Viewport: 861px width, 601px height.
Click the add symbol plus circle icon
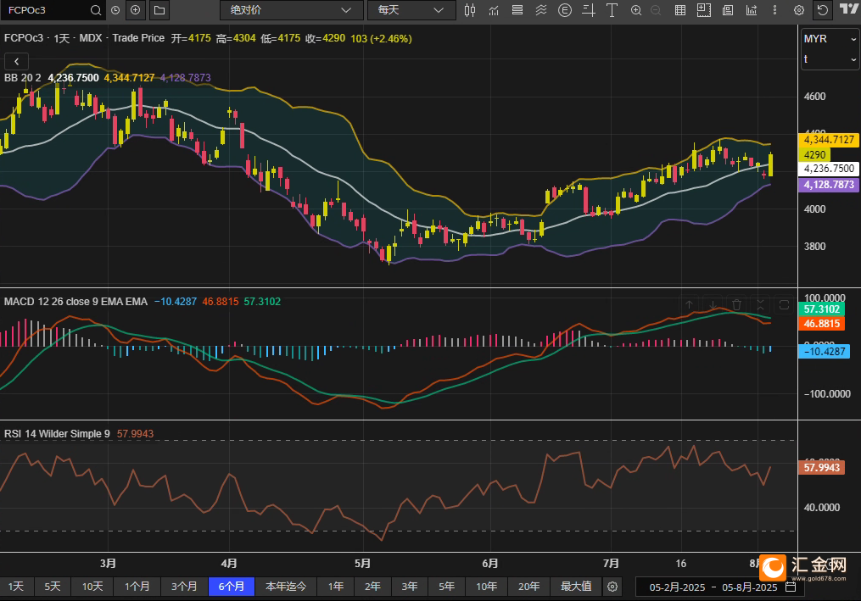(x=135, y=10)
